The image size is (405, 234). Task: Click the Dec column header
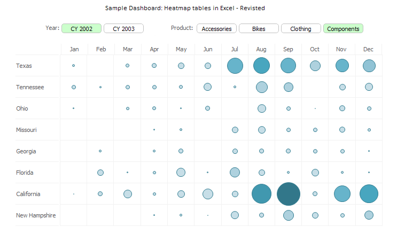tap(369, 49)
